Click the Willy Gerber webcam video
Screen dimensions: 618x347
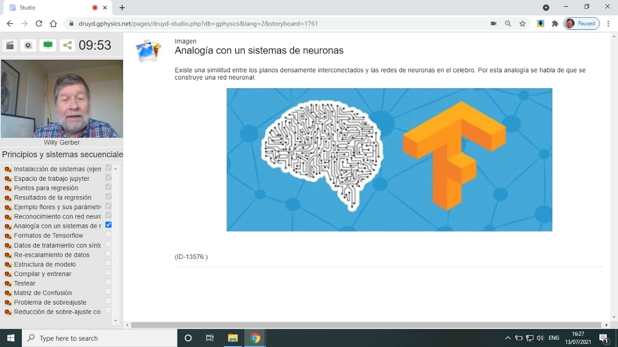[x=62, y=99]
